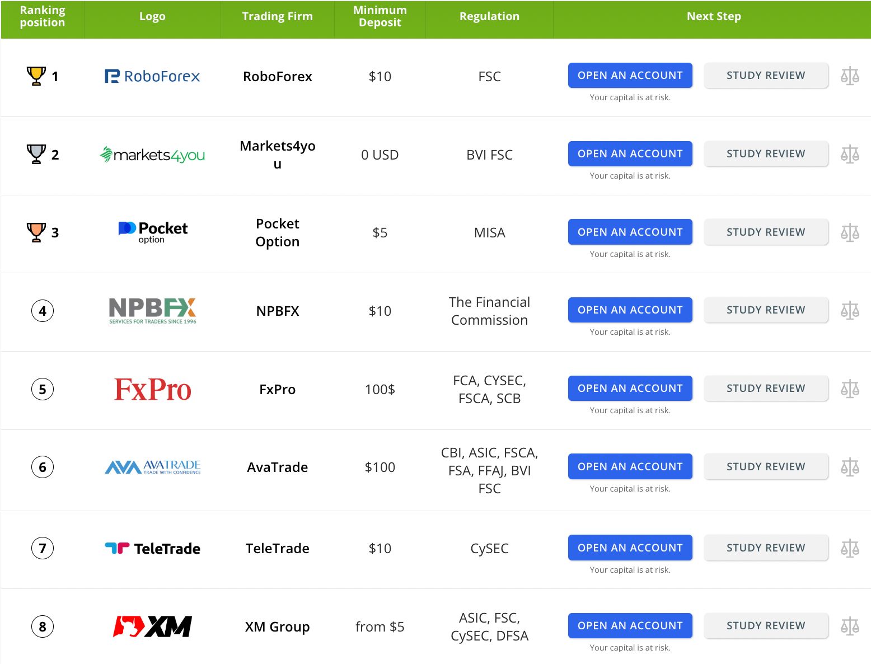Select the AvaTrade firm name
871x664 pixels.
pyautogui.click(x=277, y=467)
